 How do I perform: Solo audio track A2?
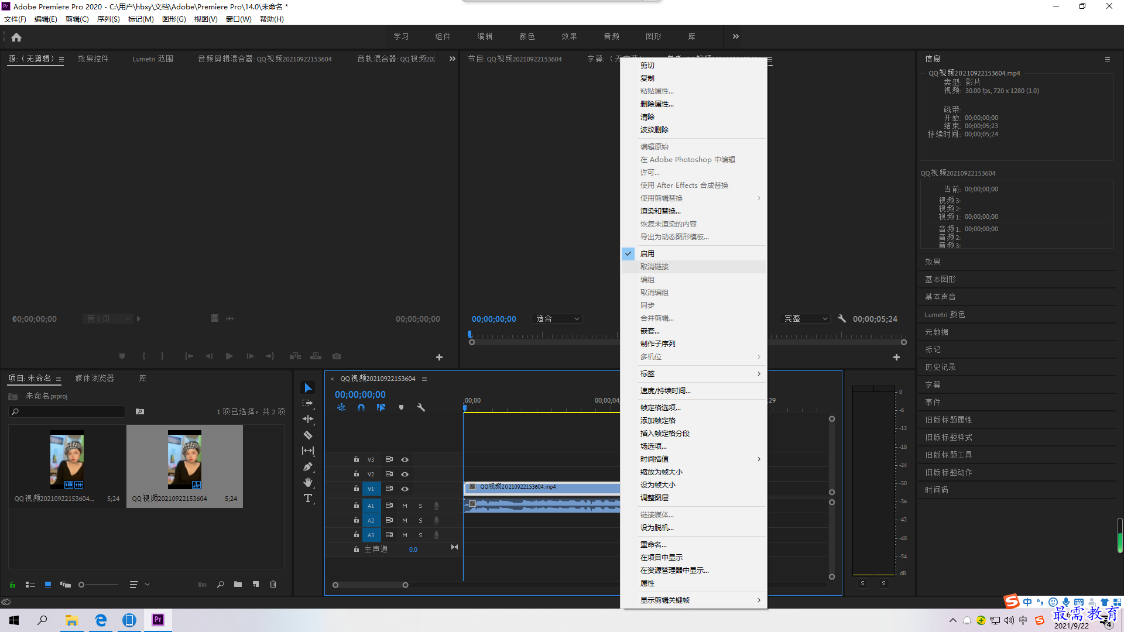pyautogui.click(x=420, y=520)
